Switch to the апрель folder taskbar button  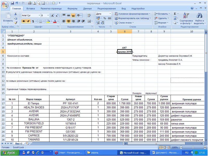click(x=101, y=153)
